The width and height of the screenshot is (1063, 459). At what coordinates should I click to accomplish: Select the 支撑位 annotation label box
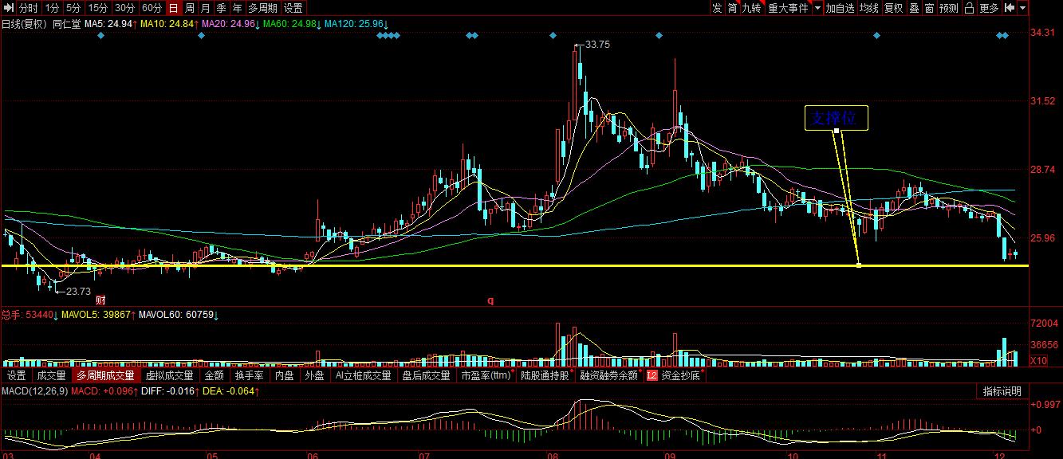[x=835, y=118]
